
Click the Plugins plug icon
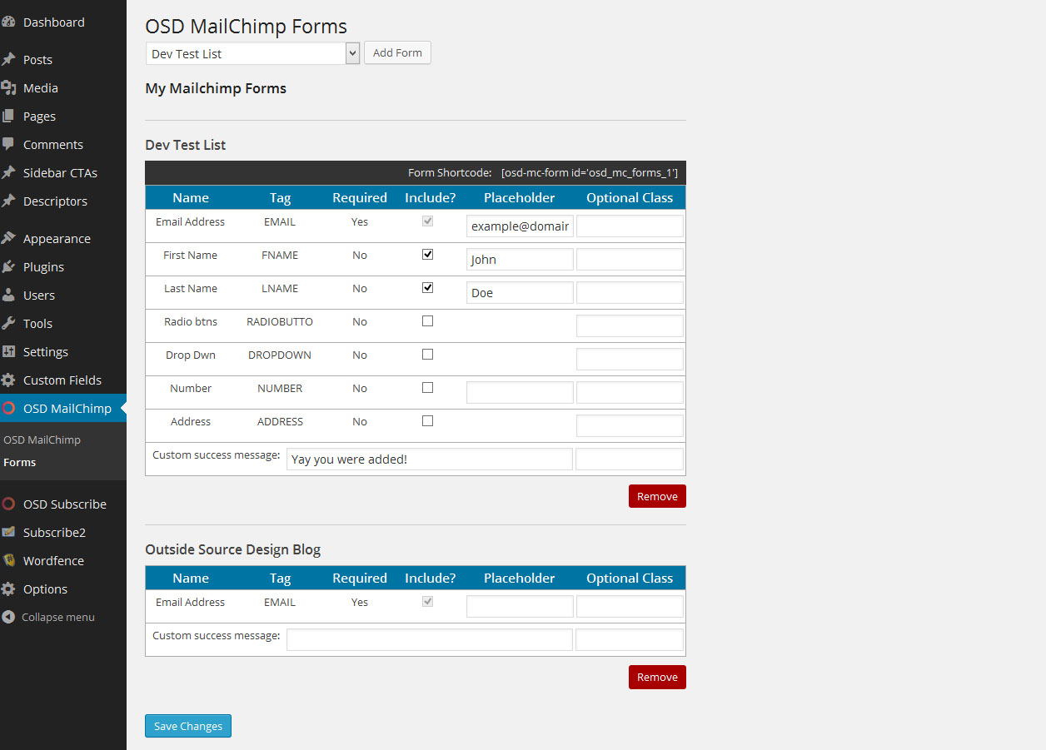pos(8,267)
